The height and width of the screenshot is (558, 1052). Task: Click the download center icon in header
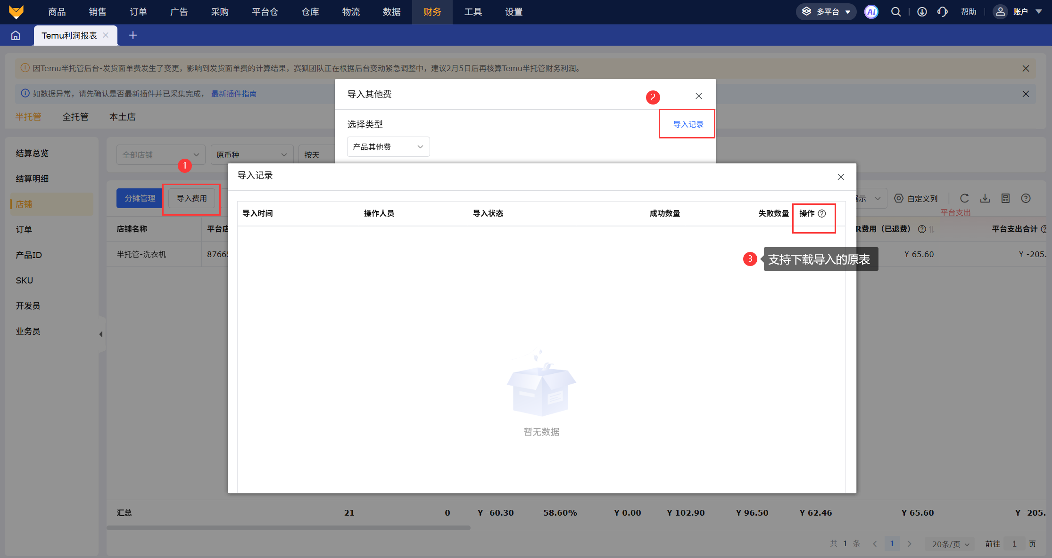tap(922, 12)
